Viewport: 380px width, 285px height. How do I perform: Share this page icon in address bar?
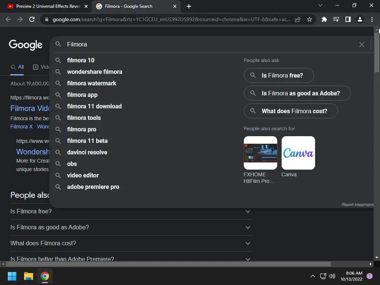[x=298, y=19]
